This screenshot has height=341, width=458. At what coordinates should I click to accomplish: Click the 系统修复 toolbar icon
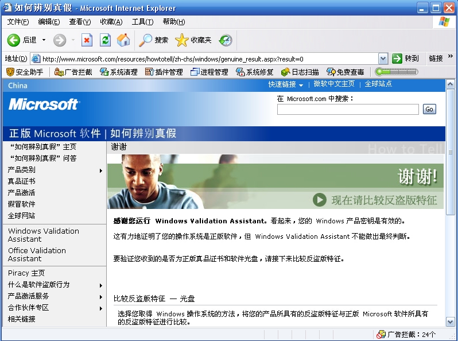click(240, 72)
